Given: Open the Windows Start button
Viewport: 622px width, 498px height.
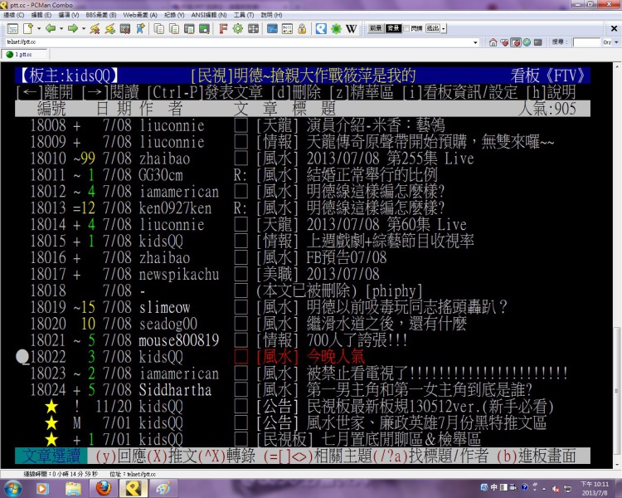Looking at the screenshot, I should (x=12, y=488).
